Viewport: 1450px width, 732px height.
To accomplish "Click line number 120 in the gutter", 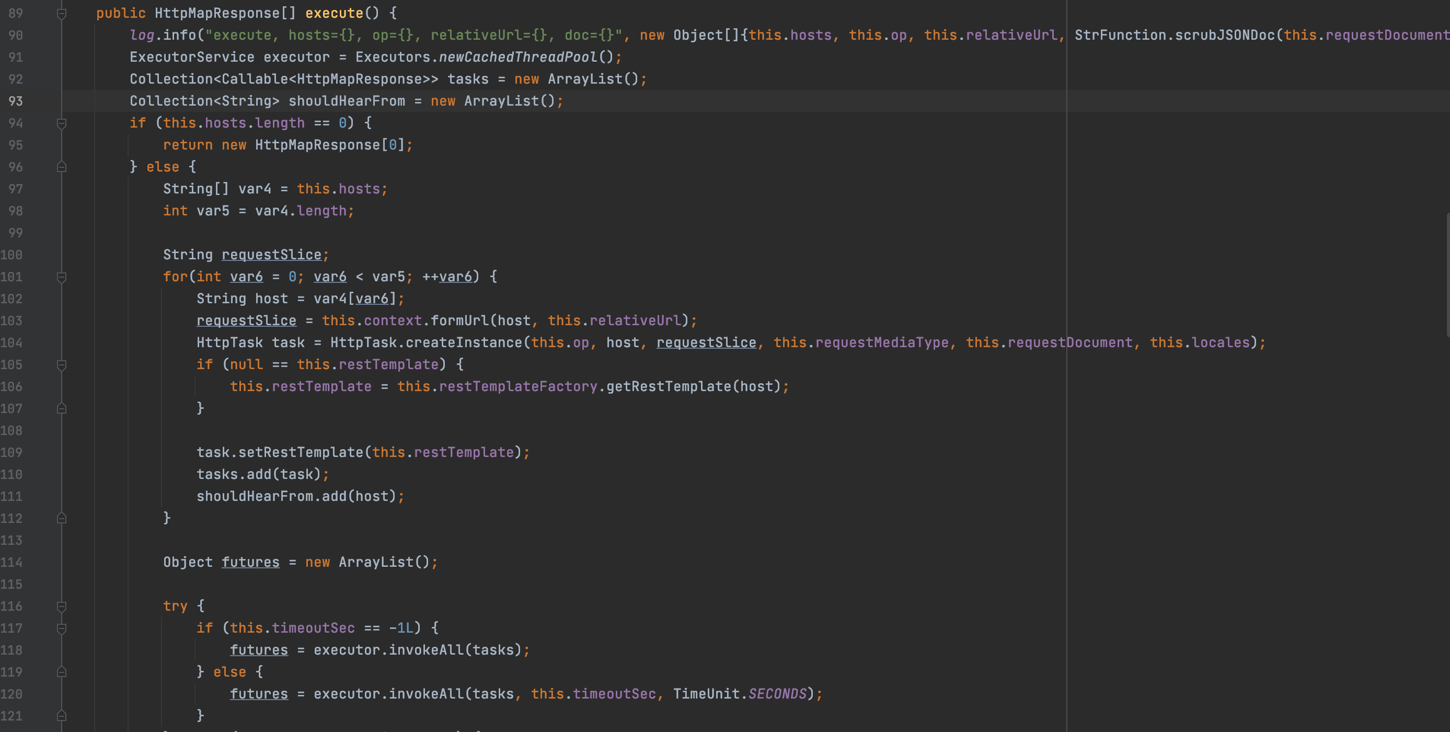I will 12,694.
